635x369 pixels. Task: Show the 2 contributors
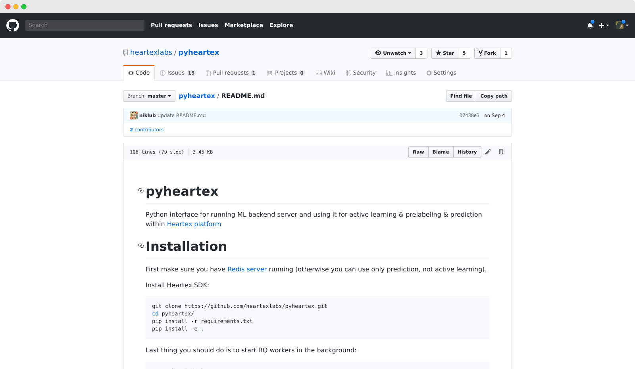tap(146, 130)
